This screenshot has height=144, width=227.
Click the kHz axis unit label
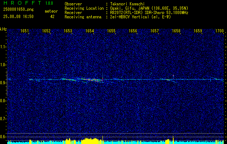click(3, 29)
